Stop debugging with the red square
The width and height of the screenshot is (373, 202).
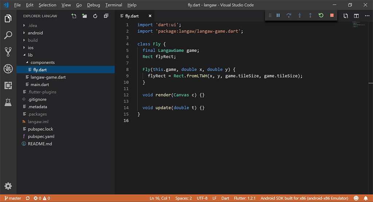[x=331, y=15]
